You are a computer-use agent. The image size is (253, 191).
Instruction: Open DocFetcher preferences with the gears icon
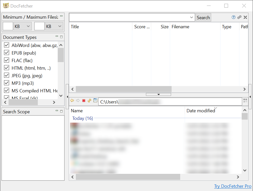pyautogui.click(x=239, y=17)
